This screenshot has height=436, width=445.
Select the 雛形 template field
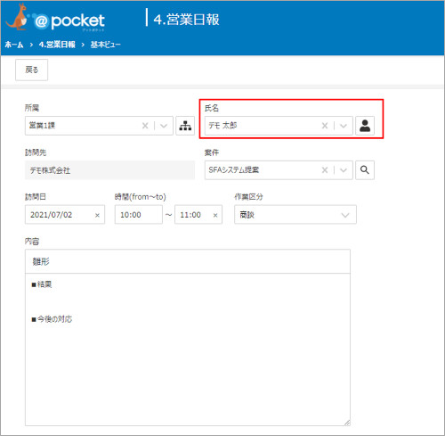188,261
